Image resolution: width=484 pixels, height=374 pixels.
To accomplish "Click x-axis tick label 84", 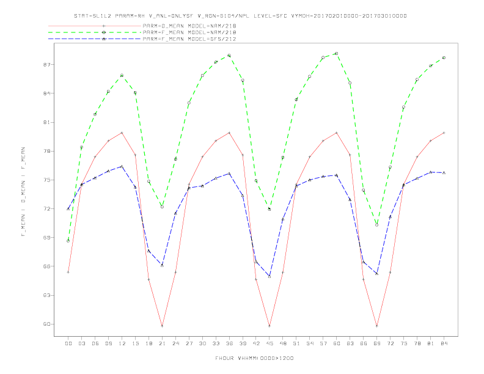I will coord(444,343).
